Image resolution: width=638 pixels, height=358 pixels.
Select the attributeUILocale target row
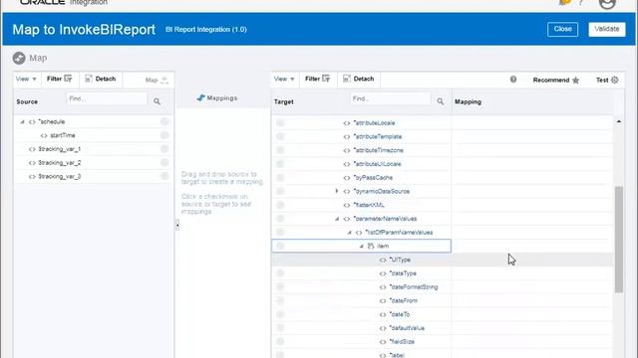tap(443, 164)
